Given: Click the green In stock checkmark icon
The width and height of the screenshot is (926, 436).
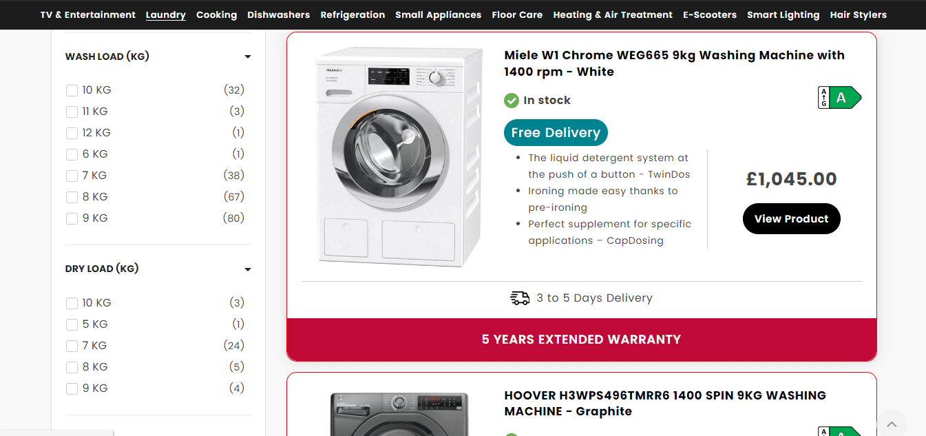Looking at the screenshot, I should click(x=512, y=101).
